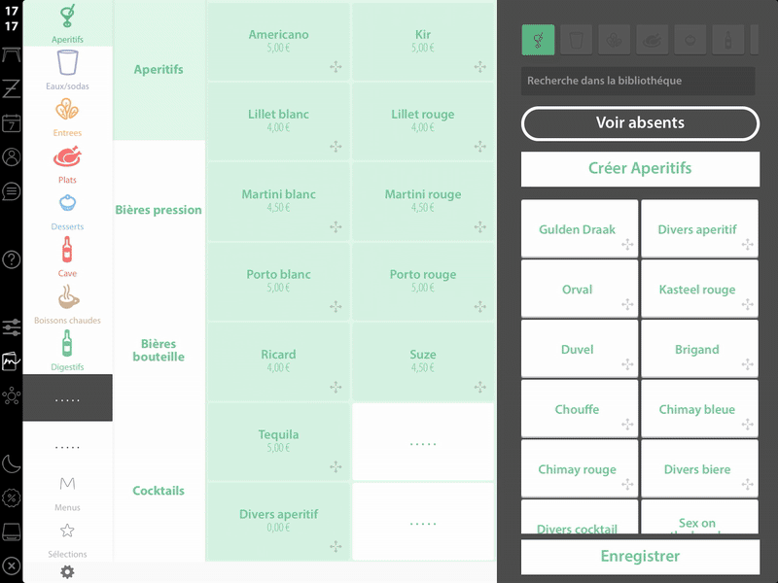Select the Bières pression subcategory
This screenshot has height=583, width=778.
click(159, 210)
